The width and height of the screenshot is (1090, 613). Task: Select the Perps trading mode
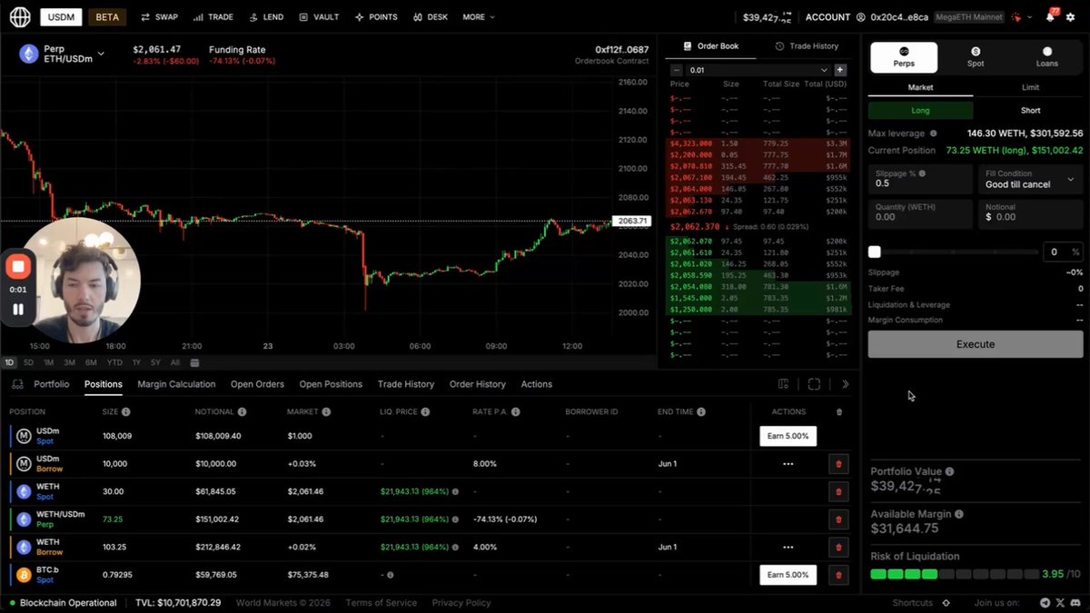(x=904, y=57)
